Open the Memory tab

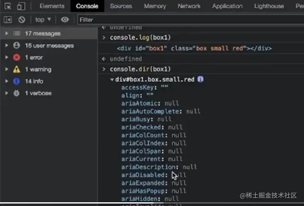[155, 6]
